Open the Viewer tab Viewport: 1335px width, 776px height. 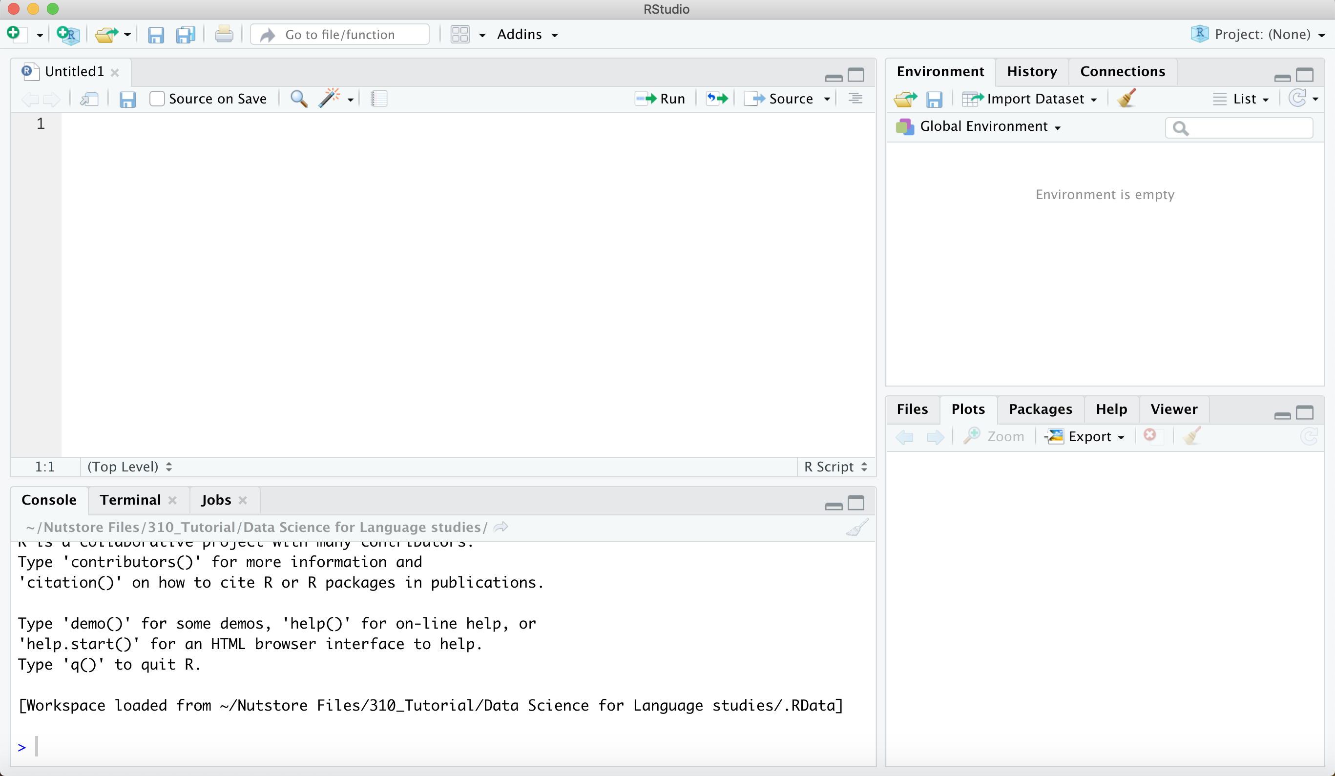tap(1174, 409)
